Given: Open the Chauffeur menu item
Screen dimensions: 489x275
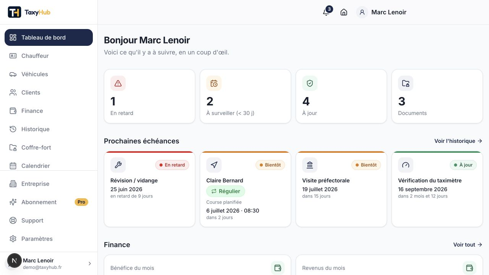Looking at the screenshot, I should (49, 56).
